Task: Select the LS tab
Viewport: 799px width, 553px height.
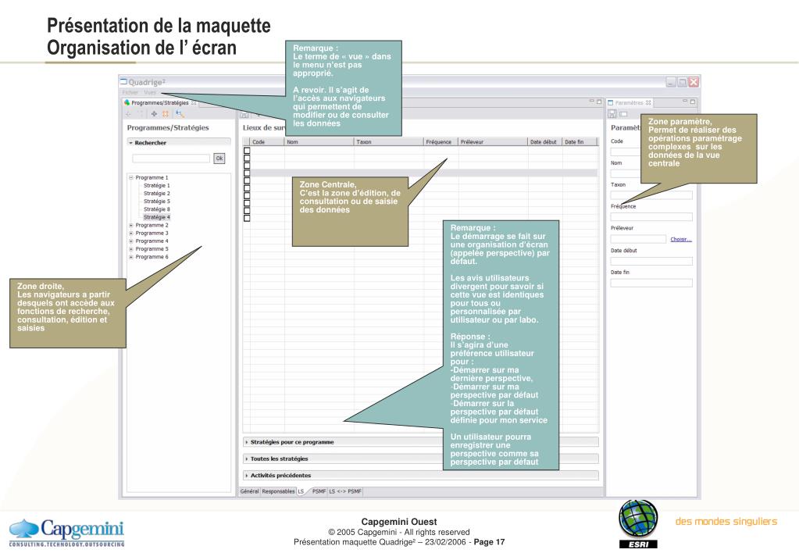Action: (x=301, y=491)
